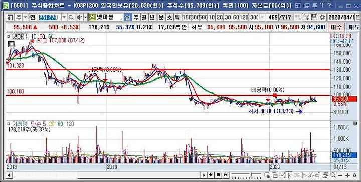
Task: Select minute 분 chart period
Action: click(161, 17)
